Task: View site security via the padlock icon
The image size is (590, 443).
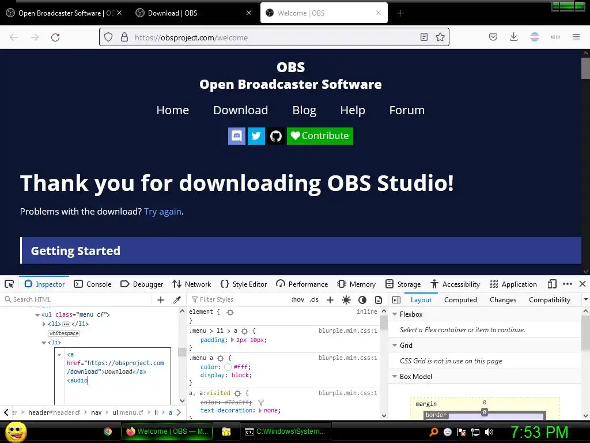Action: [124, 37]
